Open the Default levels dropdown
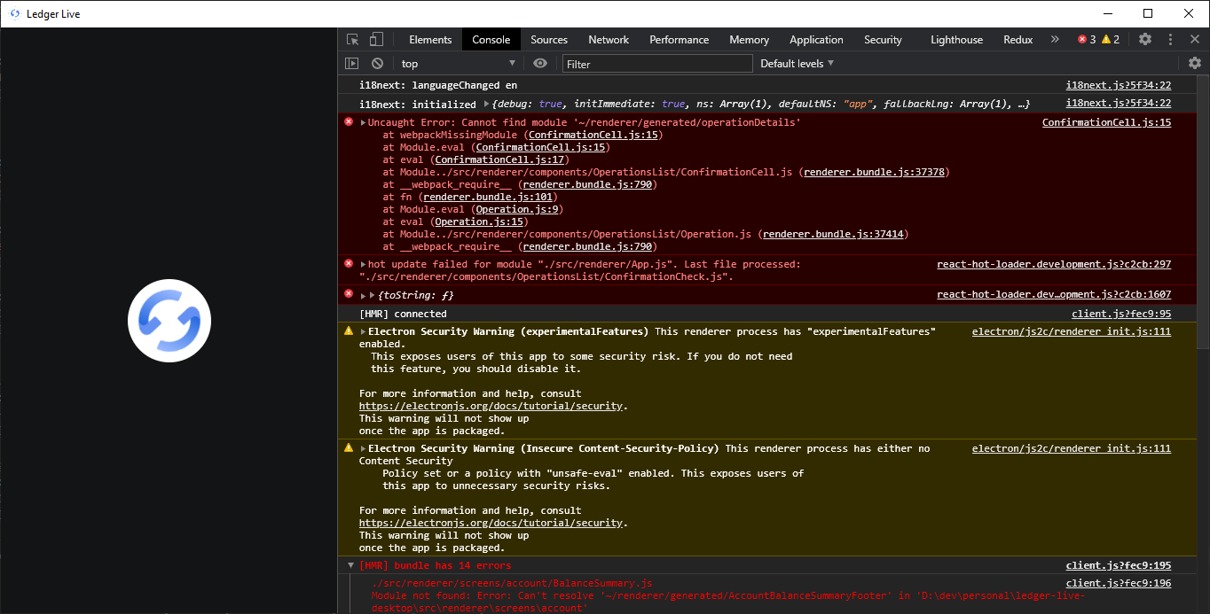Image resolution: width=1210 pixels, height=614 pixels. (797, 64)
